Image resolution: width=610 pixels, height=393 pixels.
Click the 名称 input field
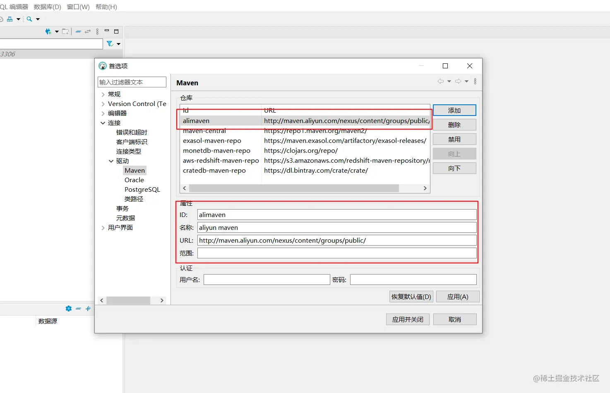337,227
